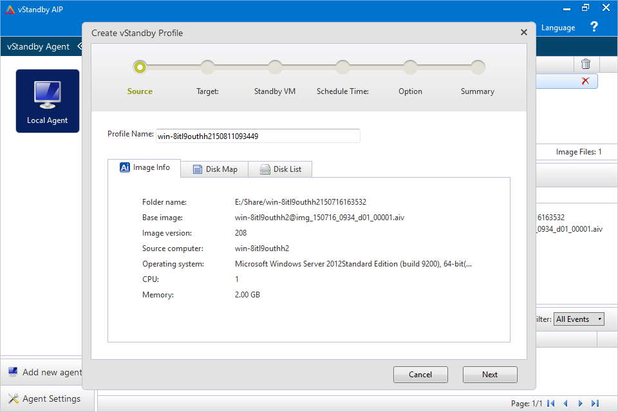Click the trash delete icon

[585, 62]
